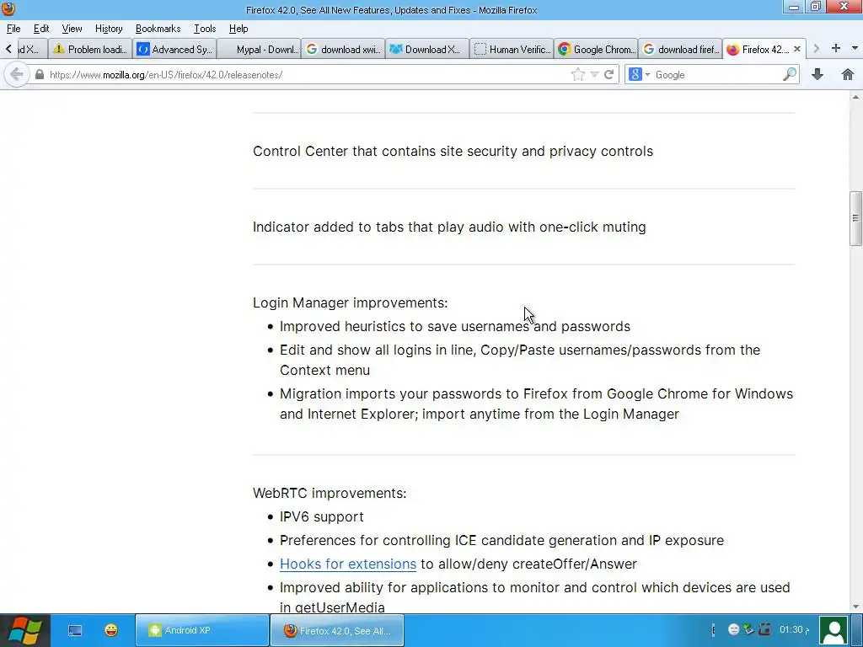Screen dimensions: 863x647
Task: Click the Firefox 42.0 taskbar button
Action: click(x=337, y=630)
